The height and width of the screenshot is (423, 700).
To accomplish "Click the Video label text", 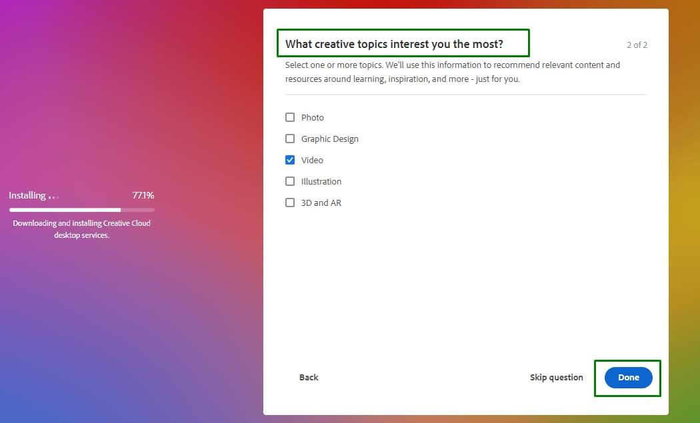I will point(312,160).
